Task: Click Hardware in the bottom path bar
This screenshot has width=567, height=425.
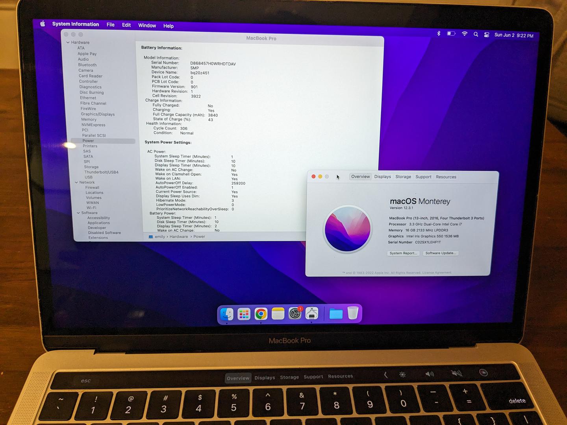Action: 179,237
